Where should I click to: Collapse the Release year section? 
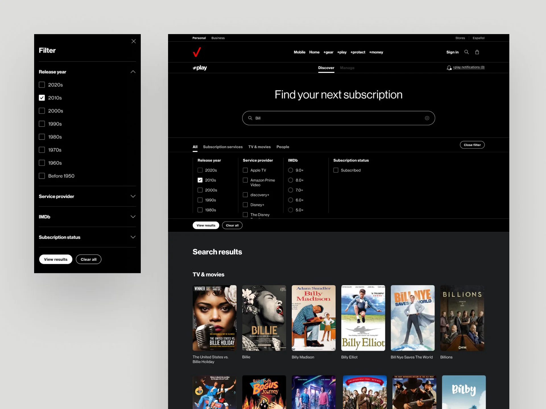pos(133,72)
